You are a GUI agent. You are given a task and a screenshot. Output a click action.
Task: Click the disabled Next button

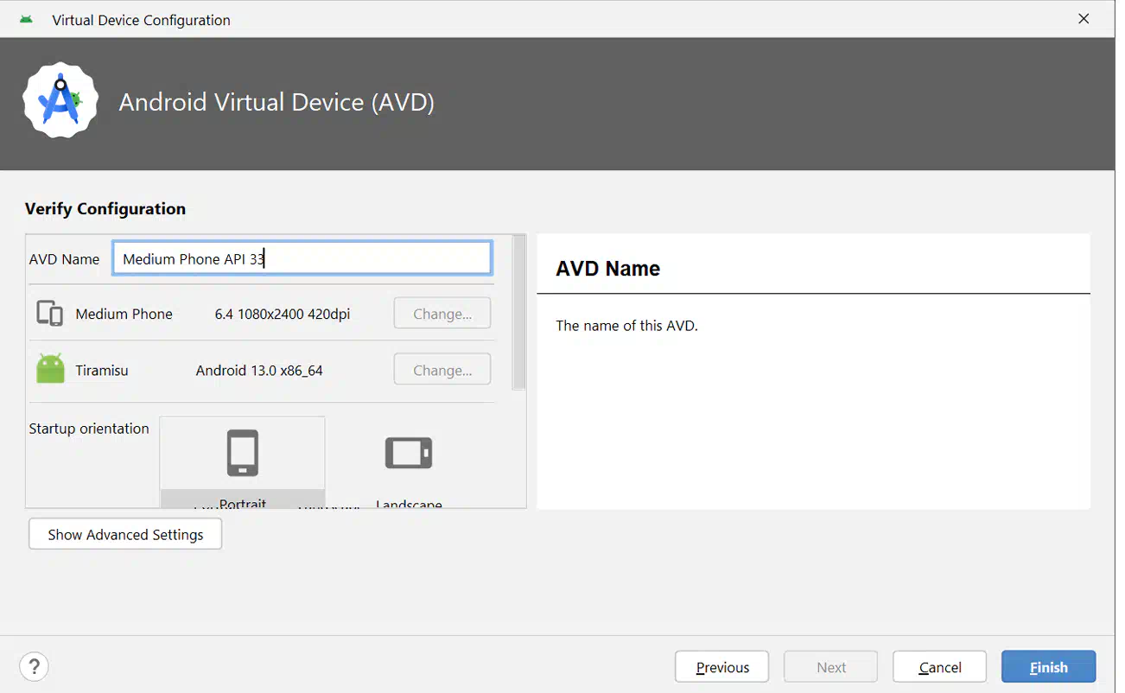(x=831, y=667)
